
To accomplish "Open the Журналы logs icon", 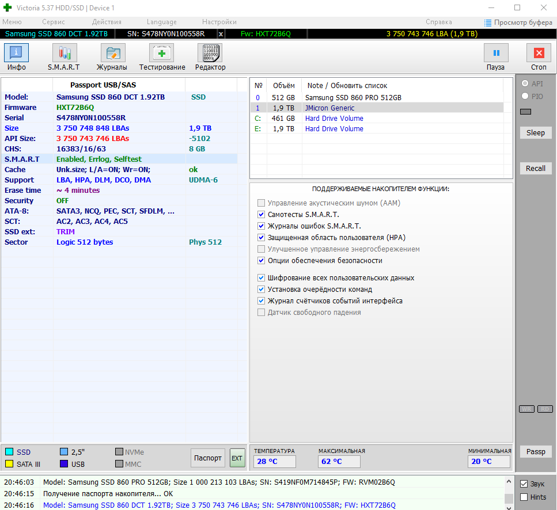I will click(113, 53).
